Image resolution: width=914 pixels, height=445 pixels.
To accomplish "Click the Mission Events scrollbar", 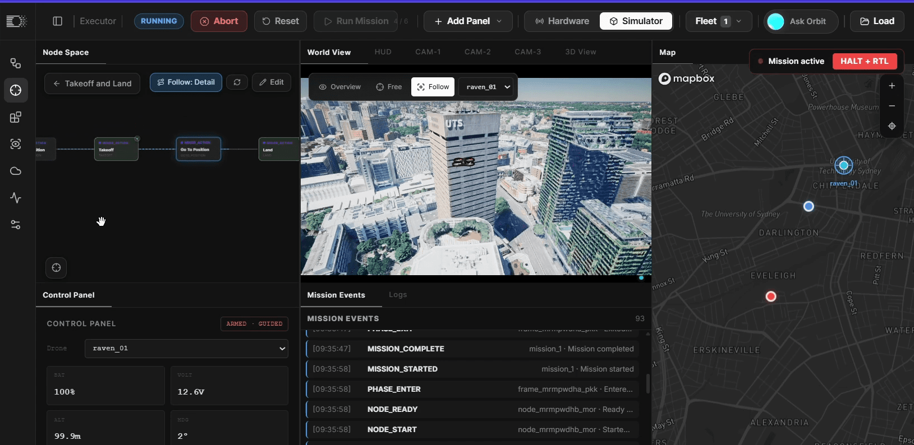I will (647, 383).
